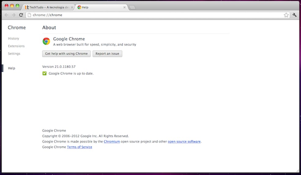Close the Help tab

pyautogui.click(x=124, y=7)
